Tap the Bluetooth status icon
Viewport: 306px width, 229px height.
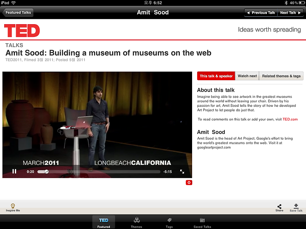pos(286,3)
